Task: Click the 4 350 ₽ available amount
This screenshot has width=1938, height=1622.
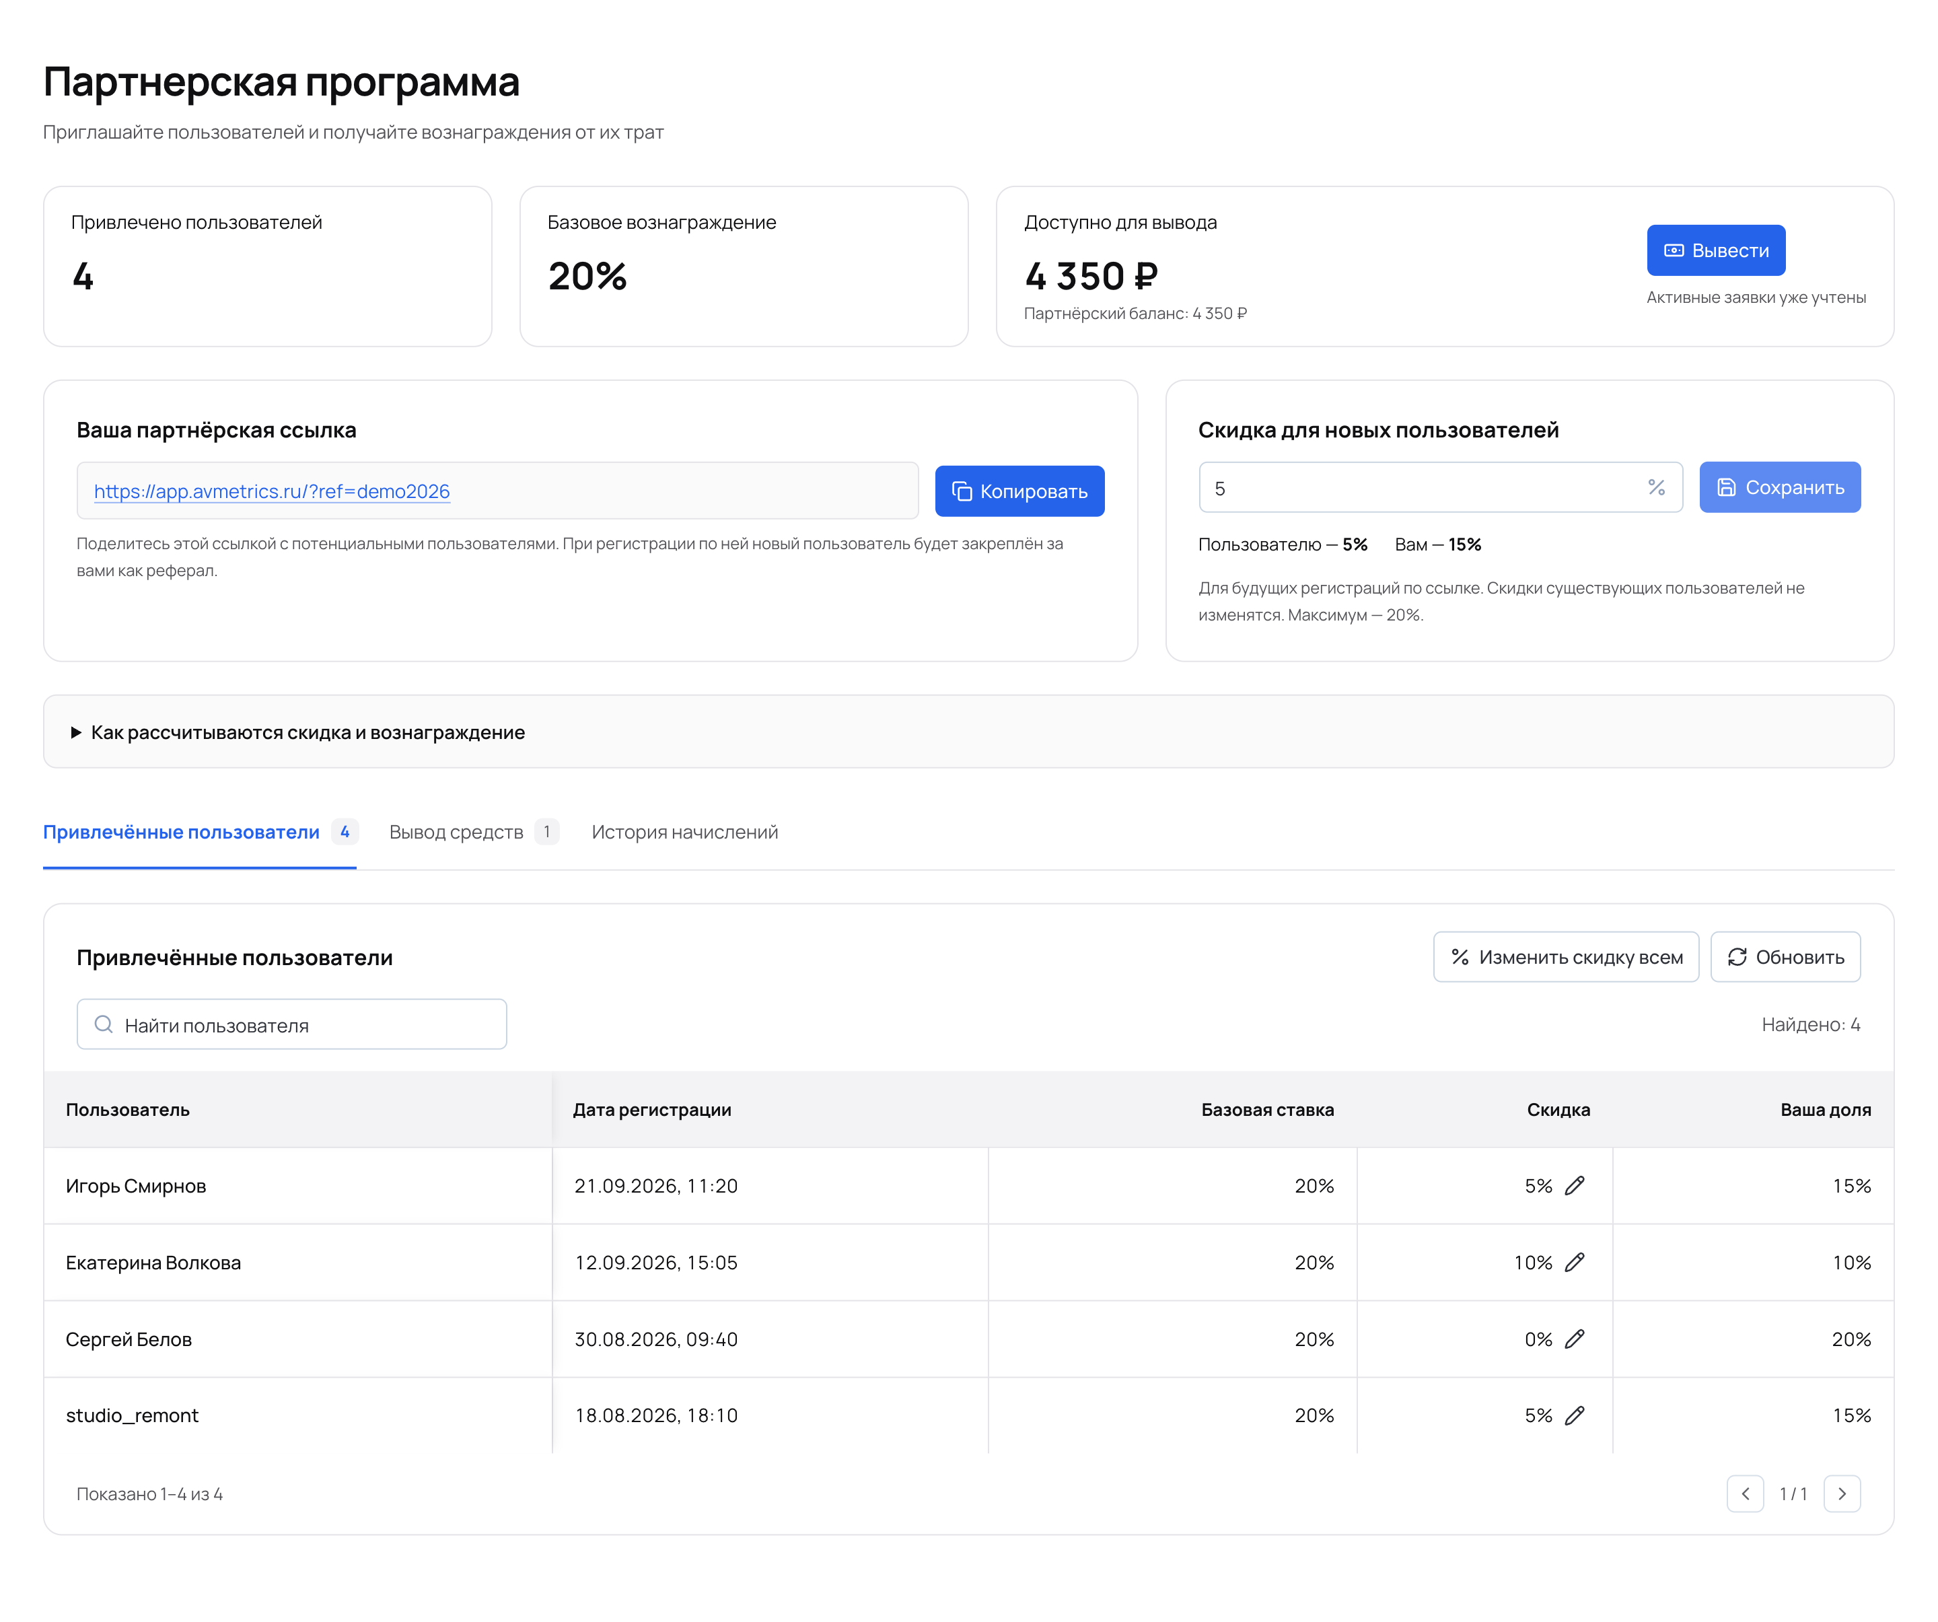Action: pyautogui.click(x=1091, y=276)
